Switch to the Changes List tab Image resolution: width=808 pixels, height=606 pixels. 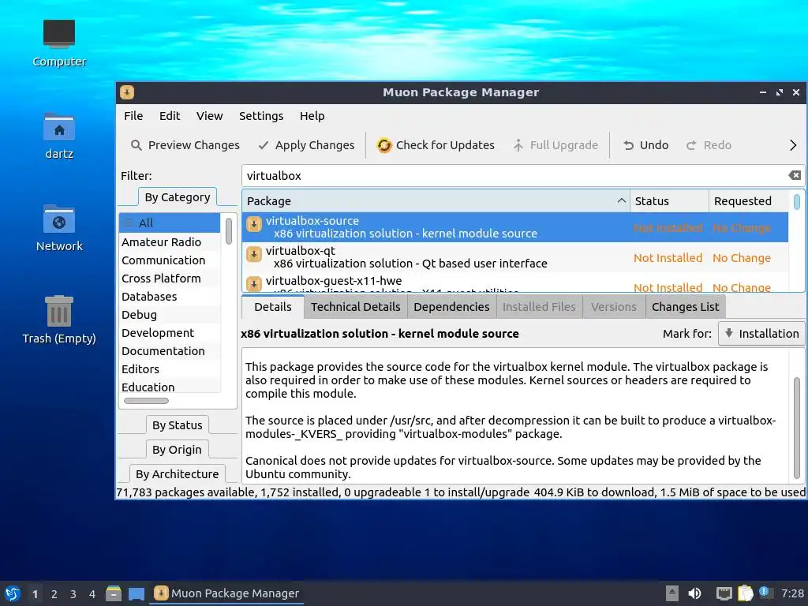coord(686,307)
